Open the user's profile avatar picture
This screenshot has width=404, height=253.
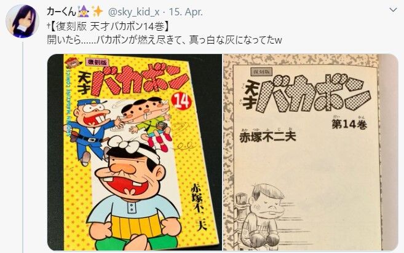tap(22, 21)
